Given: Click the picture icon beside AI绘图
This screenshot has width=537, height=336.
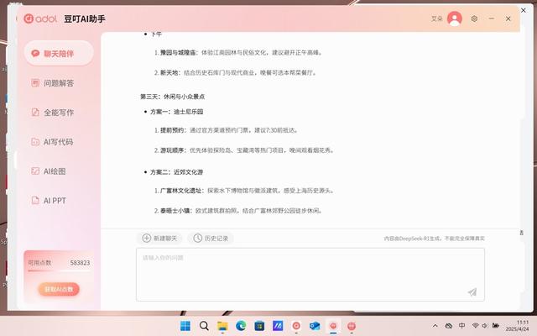Looking at the screenshot, I should pyautogui.click(x=35, y=171).
